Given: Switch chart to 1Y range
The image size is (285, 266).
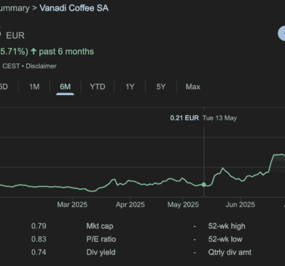Looking at the screenshot, I should tap(130, 86).
